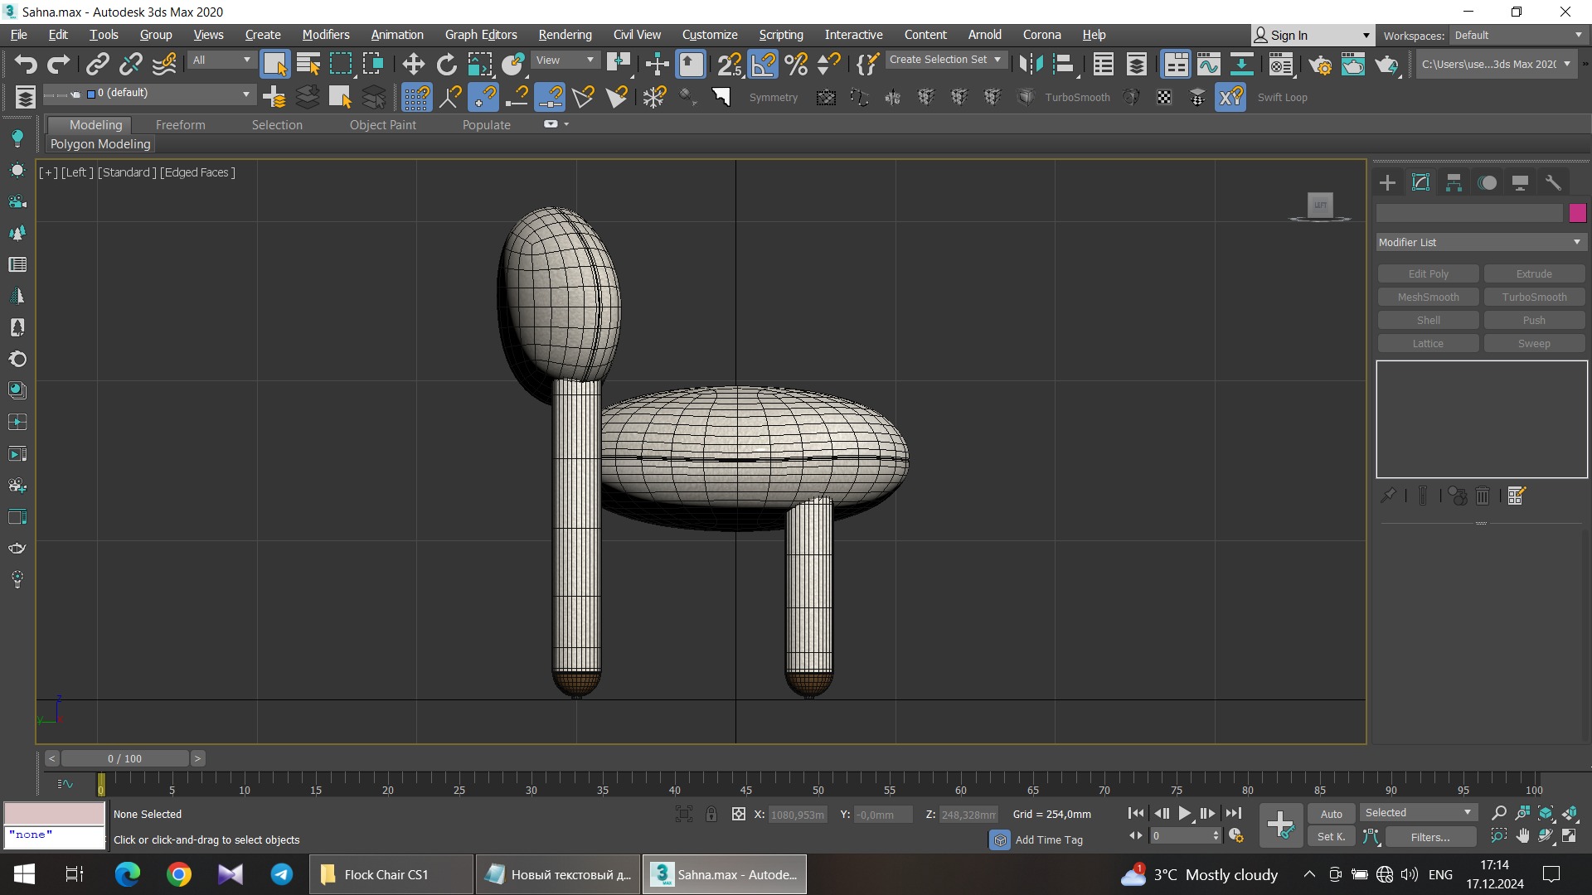This screenshot has height=895, width=1592.
Task: Open the selection filter All dropdown
Action: 221,60
